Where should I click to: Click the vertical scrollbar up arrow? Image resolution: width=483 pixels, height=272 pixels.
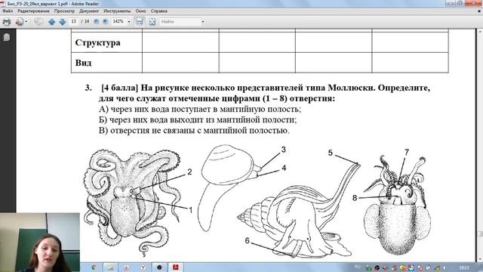[480, 32]
